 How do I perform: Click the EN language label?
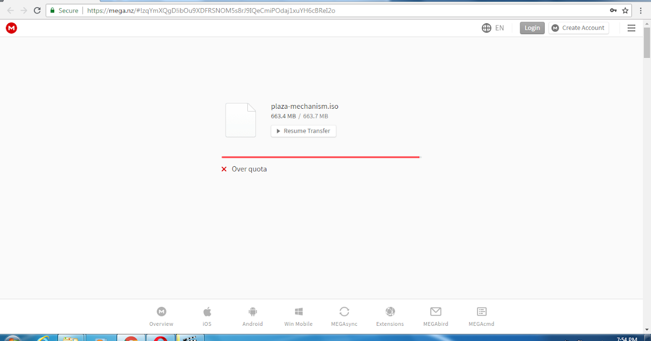pyautogui.click(x=500, y=28)
